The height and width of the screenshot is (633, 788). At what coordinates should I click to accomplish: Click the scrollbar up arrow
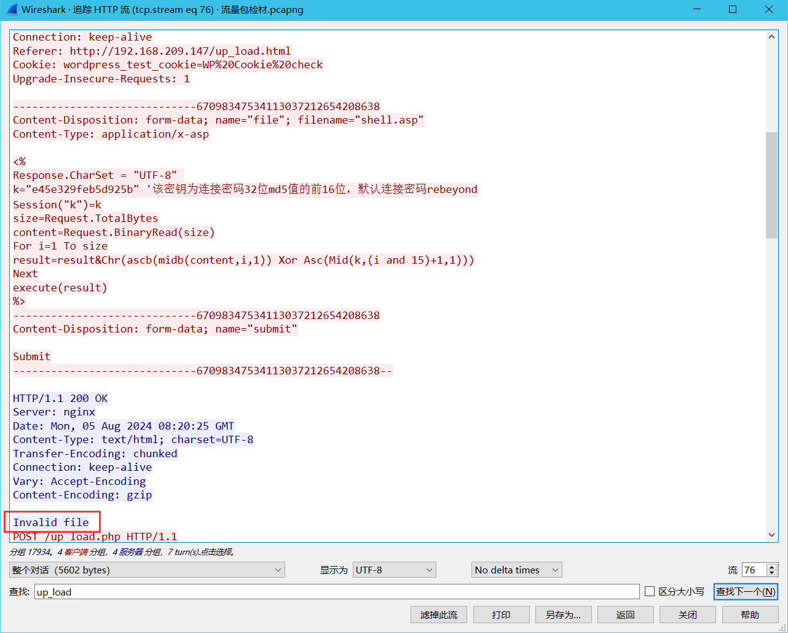click(772, 37)
